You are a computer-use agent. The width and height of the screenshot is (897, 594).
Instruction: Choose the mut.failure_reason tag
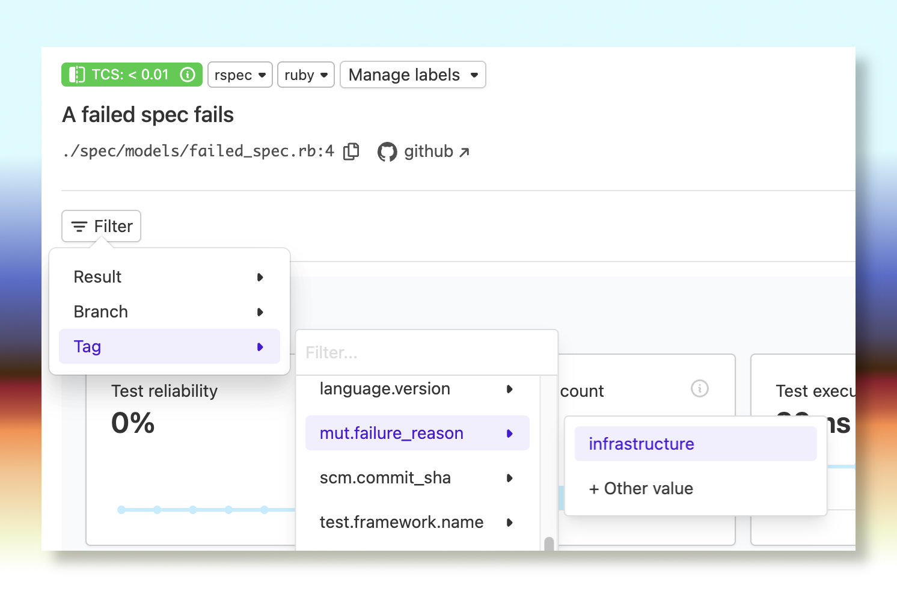tap(417, 433)
